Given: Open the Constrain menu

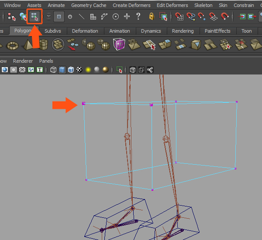Looking at the screenshot, I should [x=244, y=5].
